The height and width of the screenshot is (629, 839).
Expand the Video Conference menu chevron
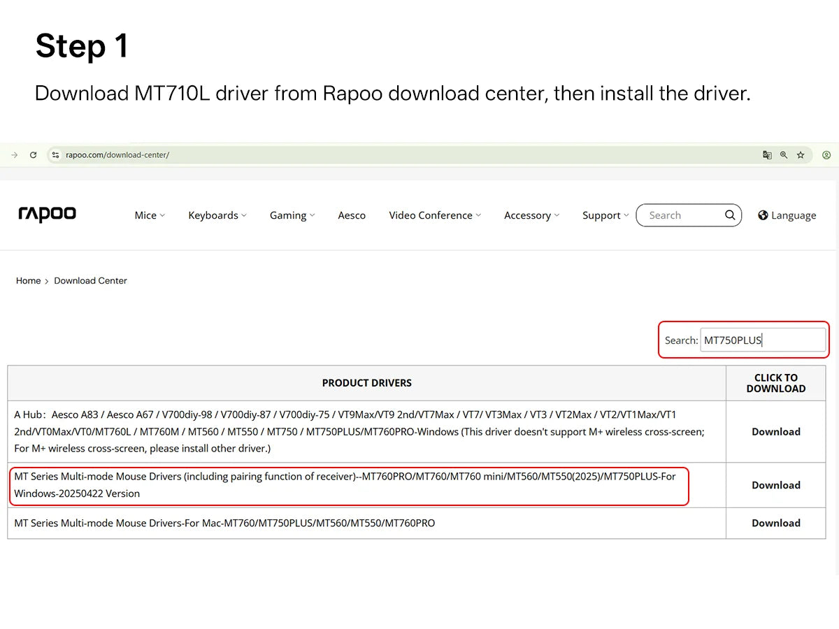(478, 215)
